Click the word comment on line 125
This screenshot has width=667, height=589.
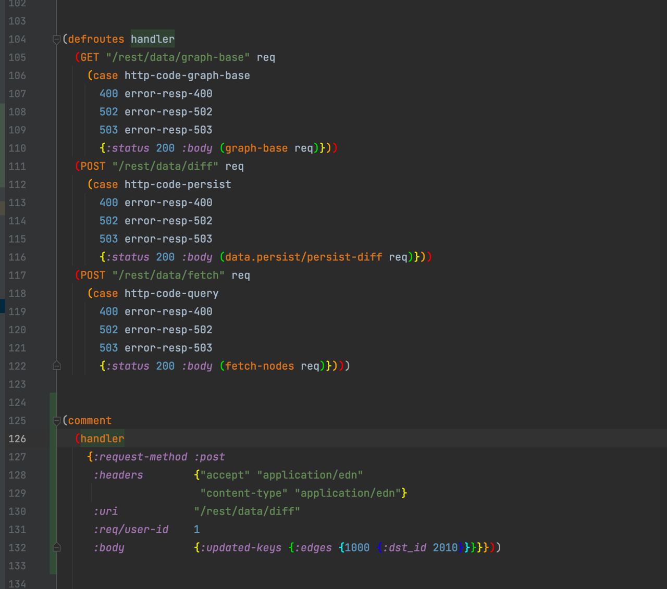tap(90, 421)
